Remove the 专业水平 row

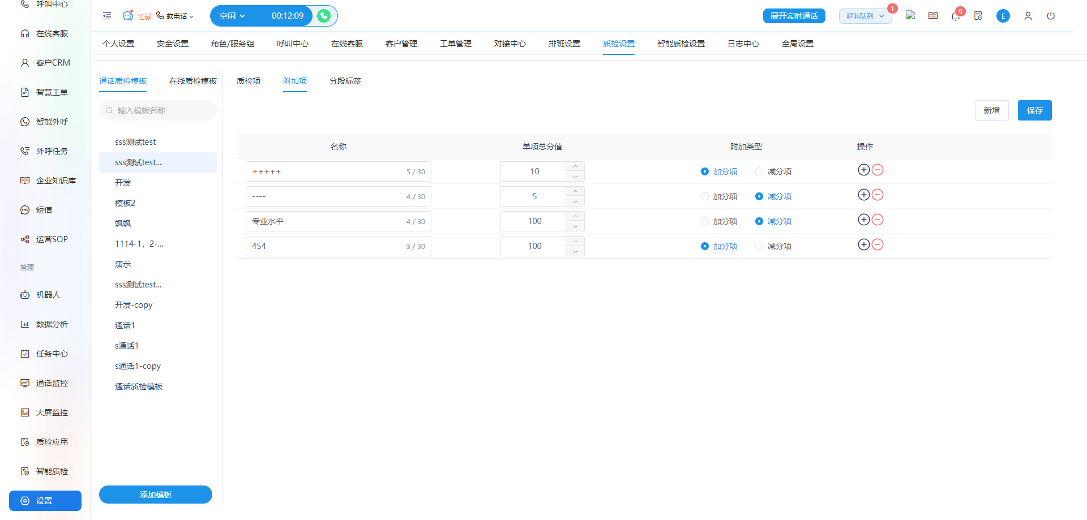pyautogui.click(x=878, y=220)
